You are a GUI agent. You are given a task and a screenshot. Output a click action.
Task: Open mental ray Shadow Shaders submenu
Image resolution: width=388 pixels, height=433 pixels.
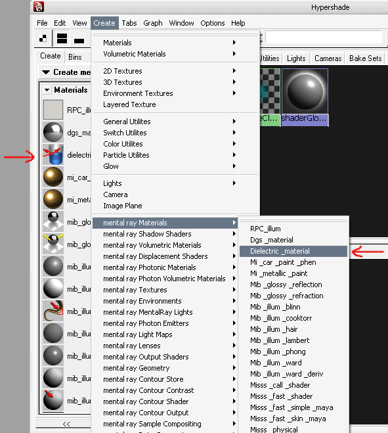point(165,234)
